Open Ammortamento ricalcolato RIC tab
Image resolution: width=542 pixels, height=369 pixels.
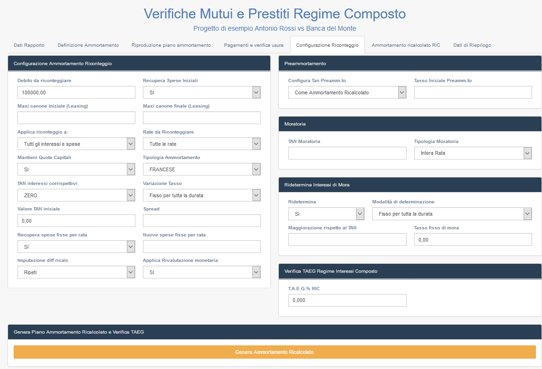[x=406, y=45]
